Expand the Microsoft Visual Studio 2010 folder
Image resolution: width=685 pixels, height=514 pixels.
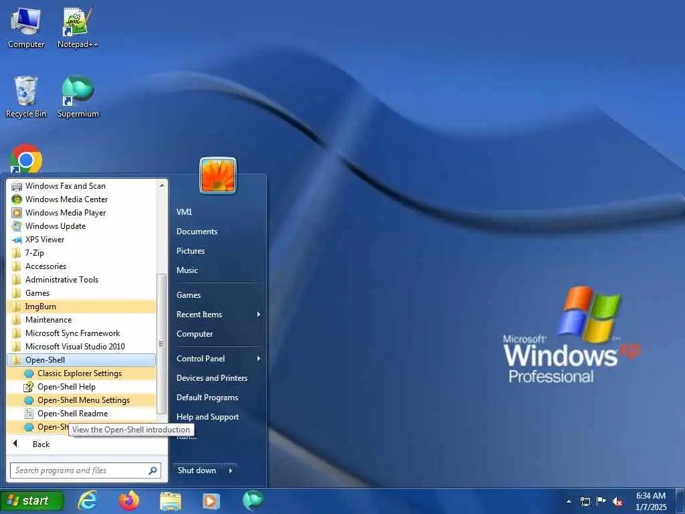tap(82, 347)
